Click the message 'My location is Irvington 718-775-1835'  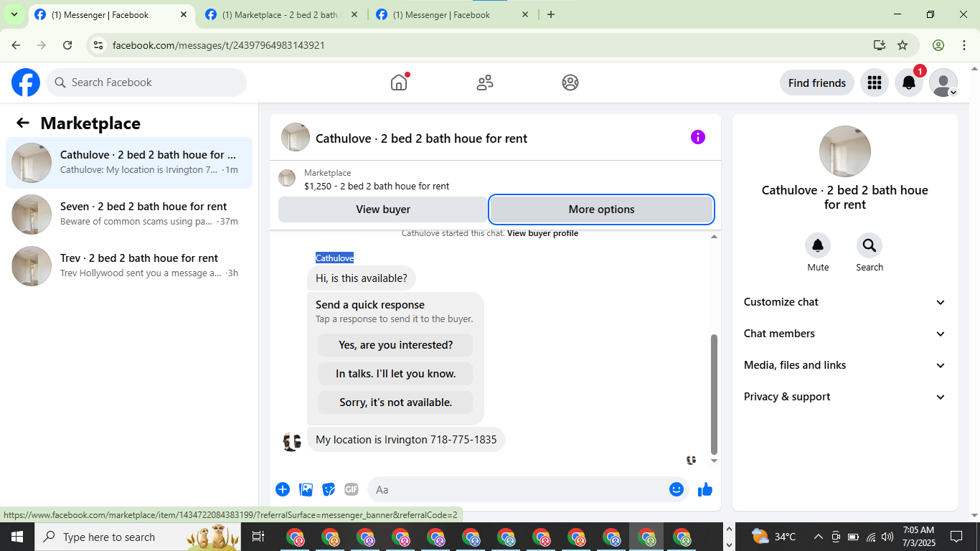click(x=406, y=440)
